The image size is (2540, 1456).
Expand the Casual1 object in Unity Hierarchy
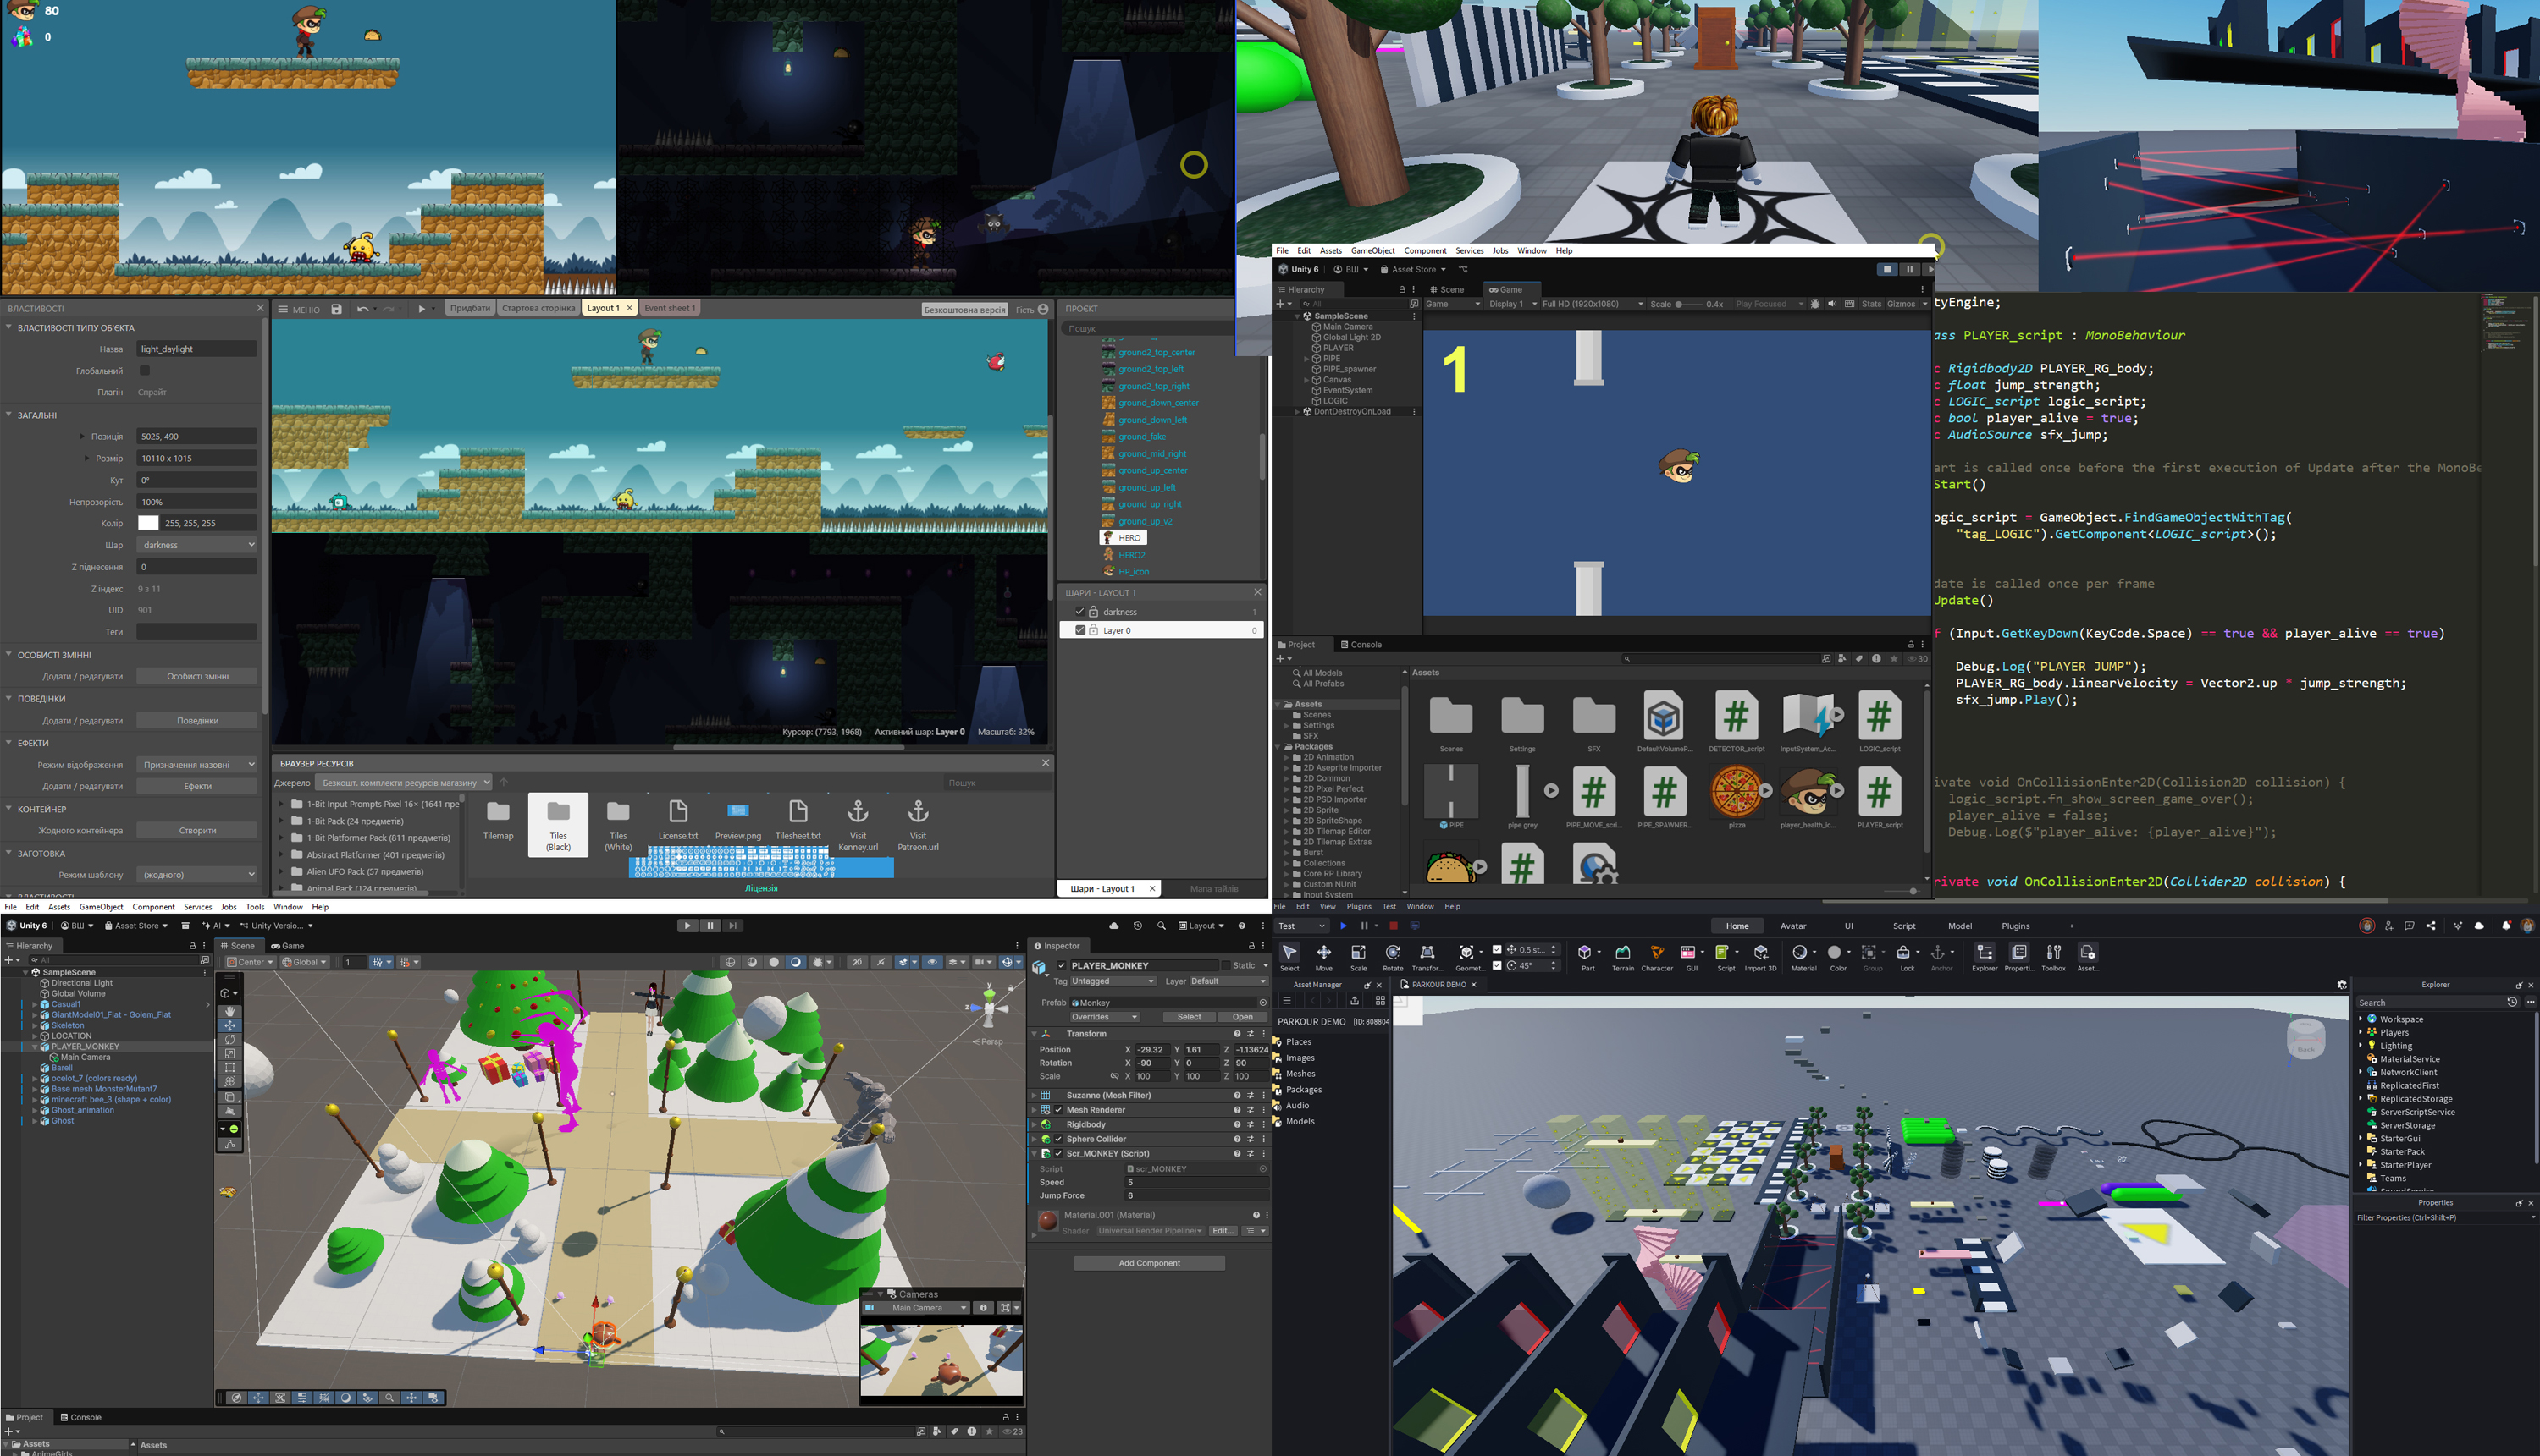(34, 1004)
